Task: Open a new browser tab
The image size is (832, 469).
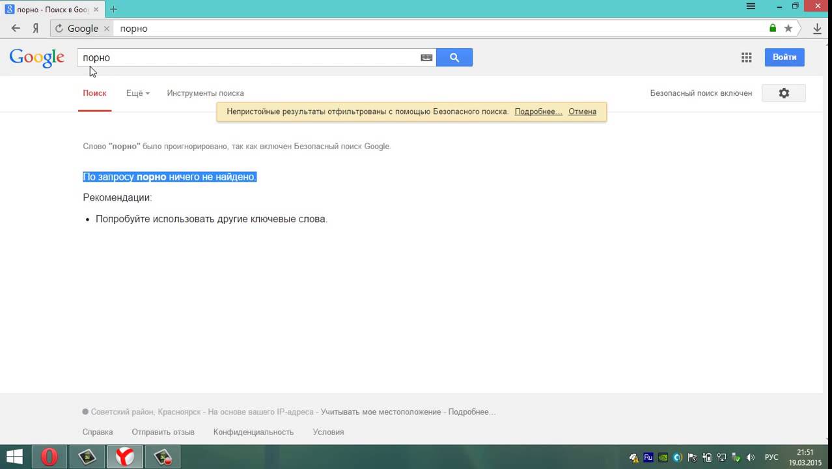Action: [113, 9]
